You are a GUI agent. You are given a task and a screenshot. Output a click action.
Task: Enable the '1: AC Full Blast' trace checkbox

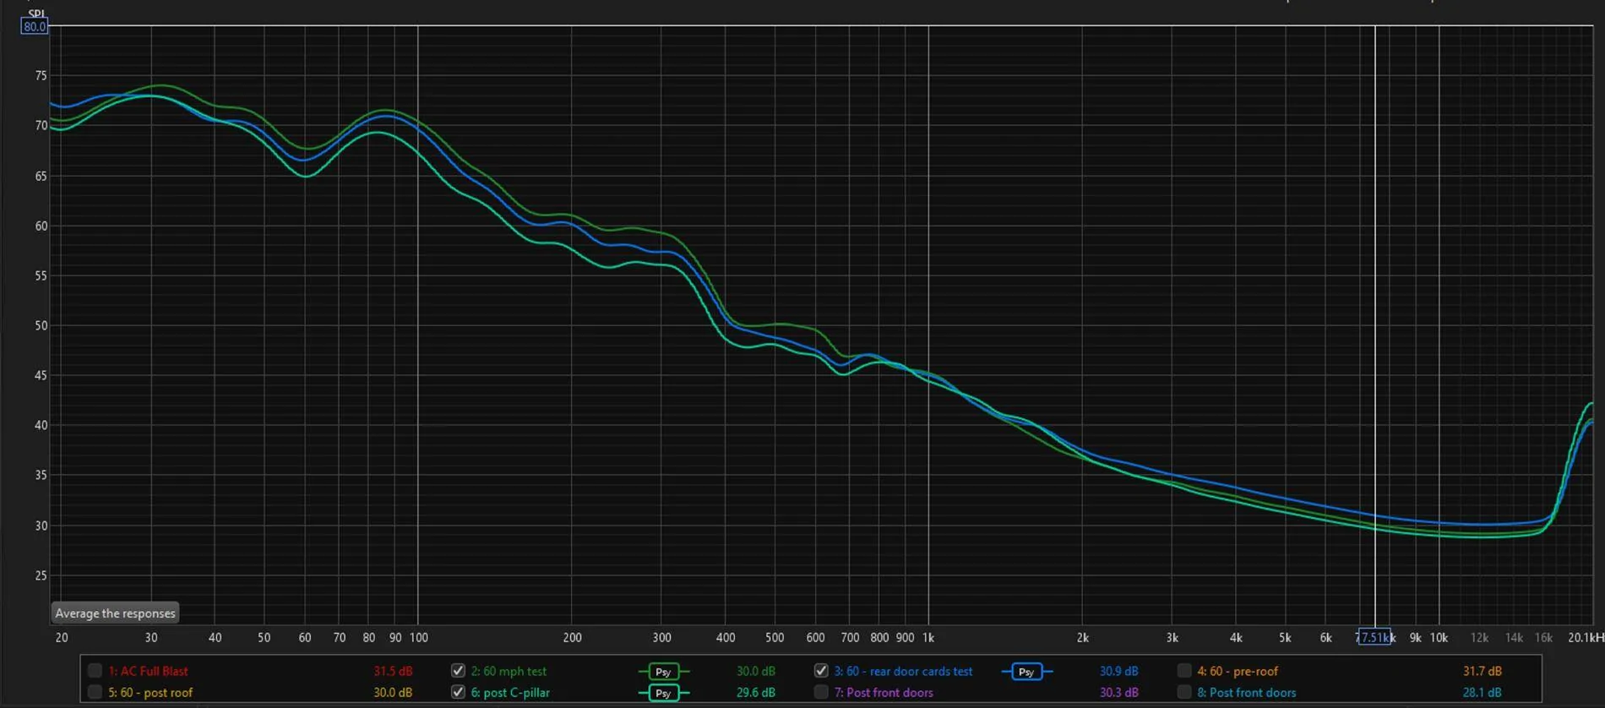(95, 671)
